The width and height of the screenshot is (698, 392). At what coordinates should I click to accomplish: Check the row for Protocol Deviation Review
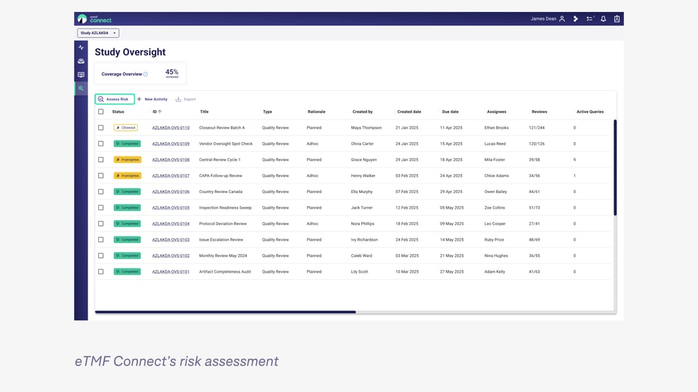[x=101, y=224]
